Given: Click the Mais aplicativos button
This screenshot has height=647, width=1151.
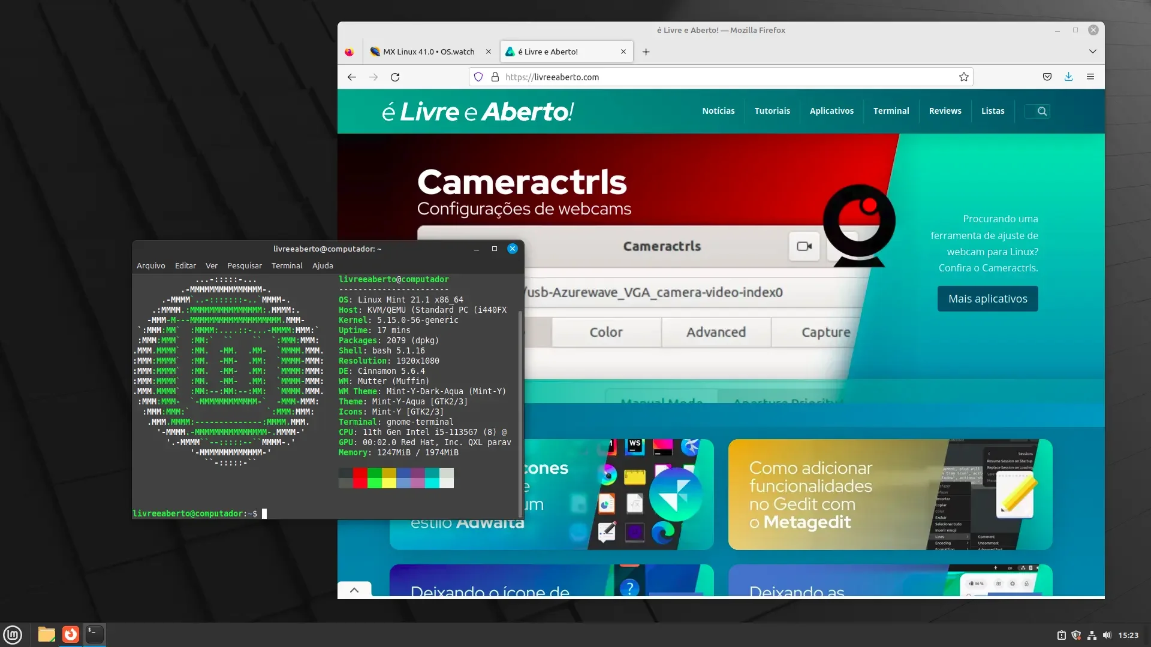Looking at the screenshot, I should [987, 298].
